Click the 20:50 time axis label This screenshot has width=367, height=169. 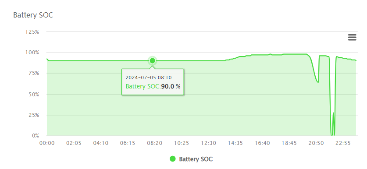click(x=316, y=143)
